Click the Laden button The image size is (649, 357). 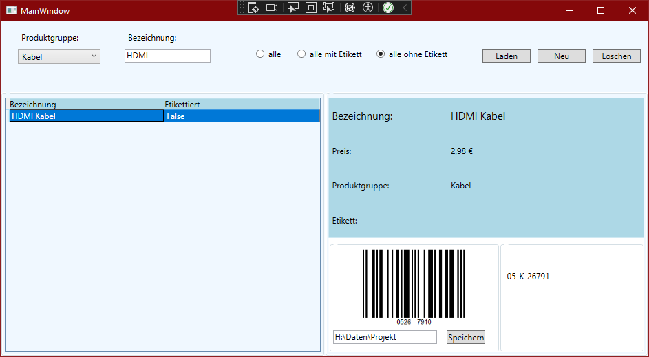coord(507,56)
